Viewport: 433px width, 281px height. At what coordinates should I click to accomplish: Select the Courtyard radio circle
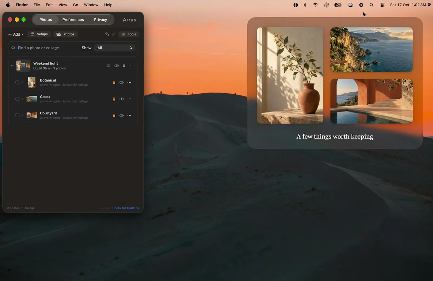pyautogui.click(x=17, y=115)
